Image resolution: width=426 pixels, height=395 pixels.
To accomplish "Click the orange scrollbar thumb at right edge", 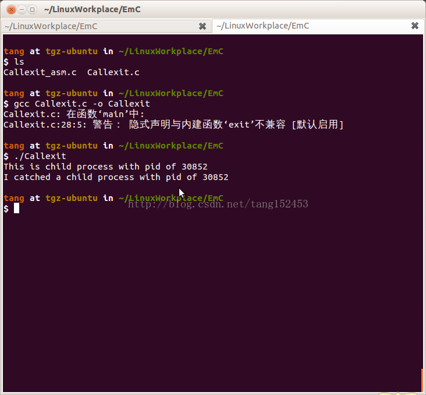I will (x=423, y=380).
